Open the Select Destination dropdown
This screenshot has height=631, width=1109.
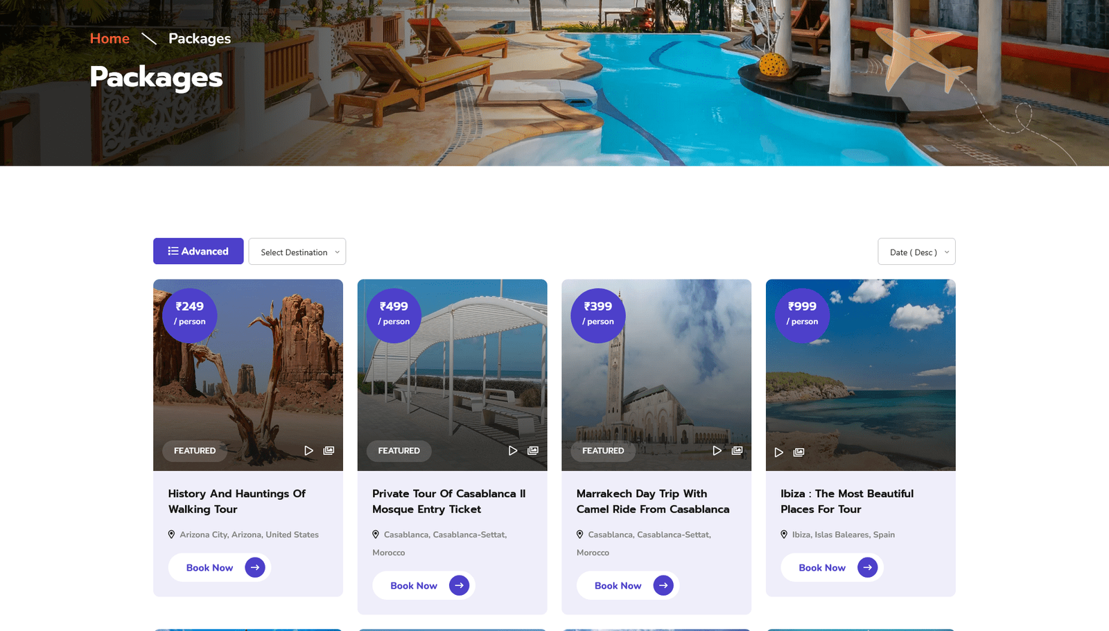tap(297, 252)
